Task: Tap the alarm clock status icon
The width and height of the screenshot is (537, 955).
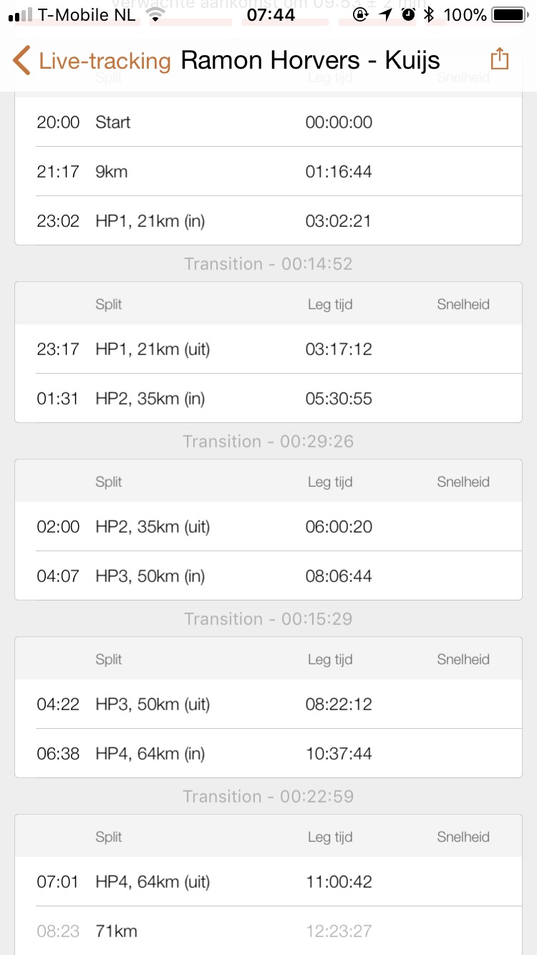Action: pyautogui.click(x=408, y=14)
